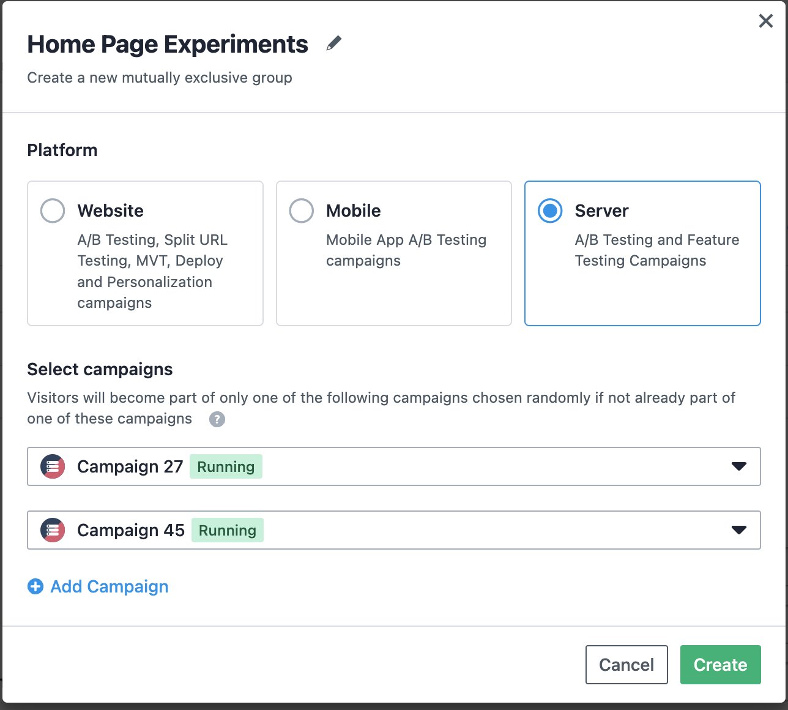This screenshot has width=788, height=710.
Task: Expand the Campaign 45 dropdown arrow
Action: click(x=739, y=530)
